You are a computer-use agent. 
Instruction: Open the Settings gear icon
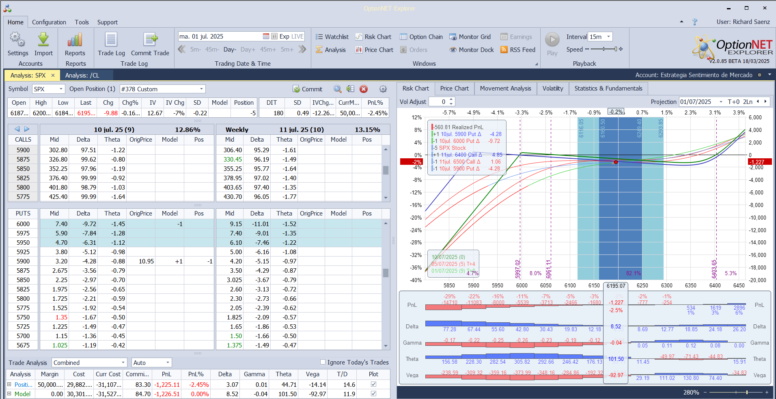tap(17, 40)
